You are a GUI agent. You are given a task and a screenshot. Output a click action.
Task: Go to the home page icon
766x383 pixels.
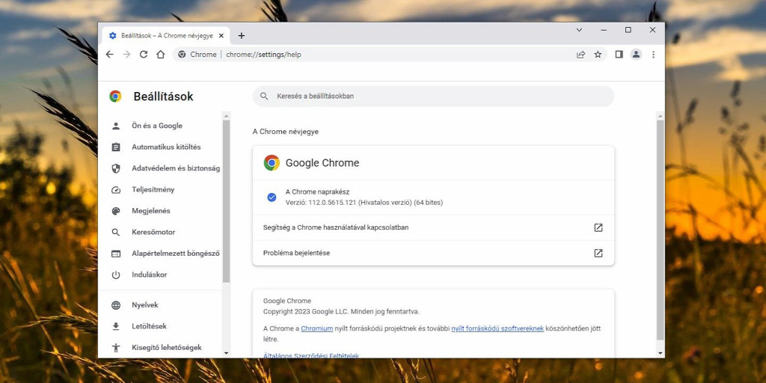coord(161,55)
